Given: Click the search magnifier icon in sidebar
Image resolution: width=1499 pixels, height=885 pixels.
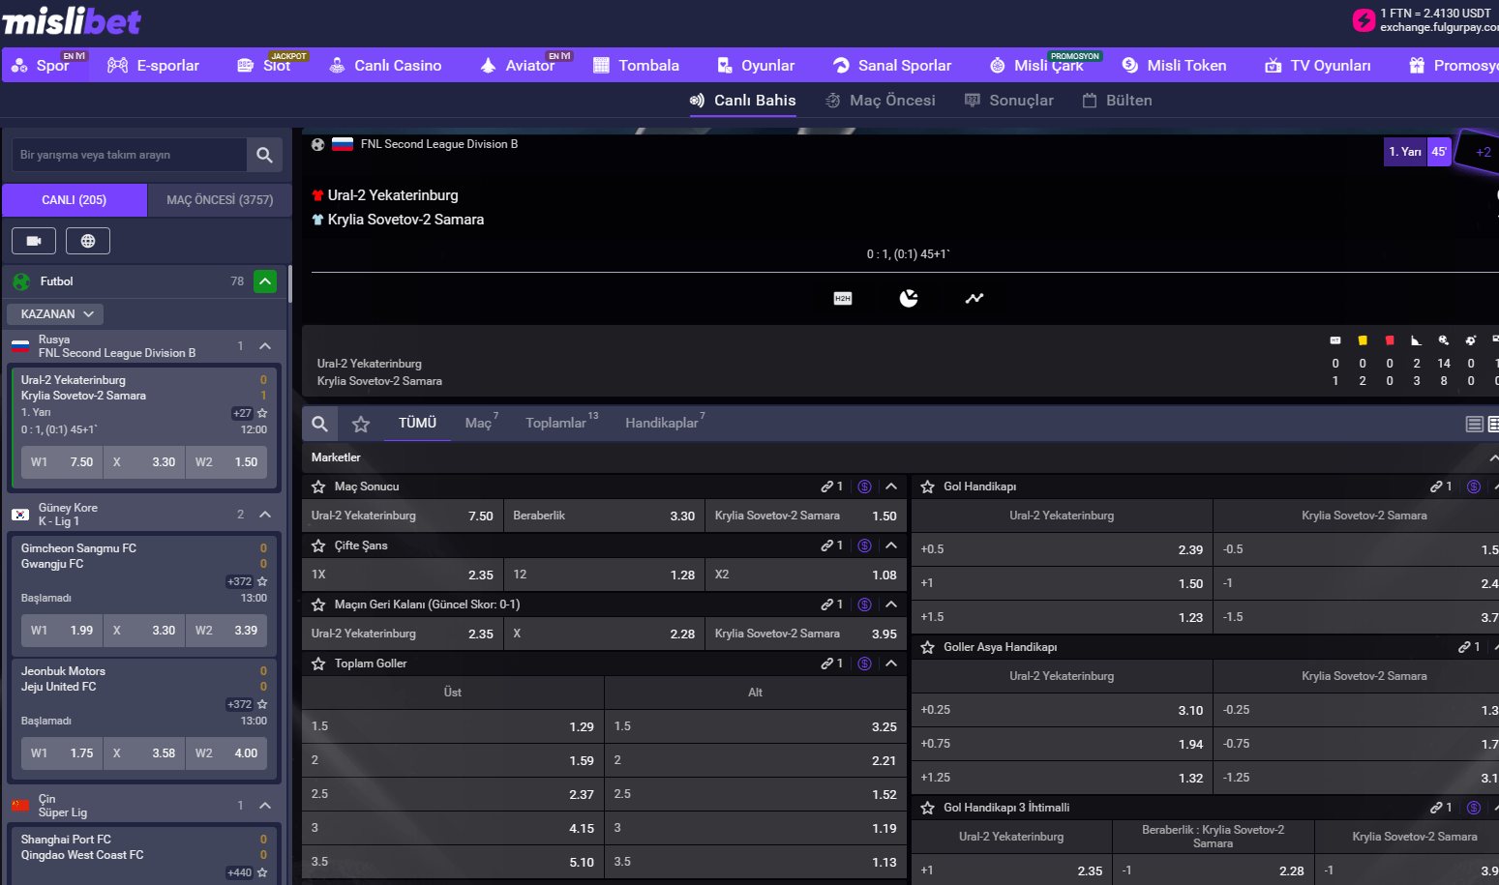Looking at the screenshot, I should [x=264, y=155].
